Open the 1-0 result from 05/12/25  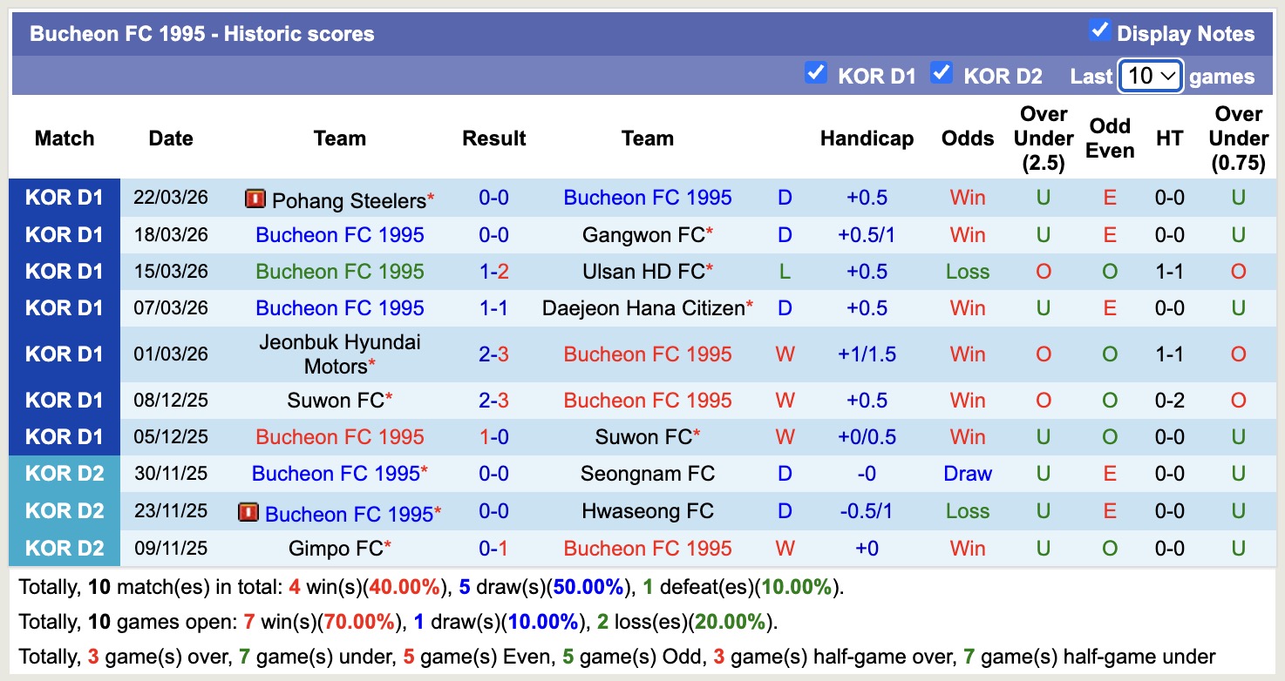tap(493, 437)
